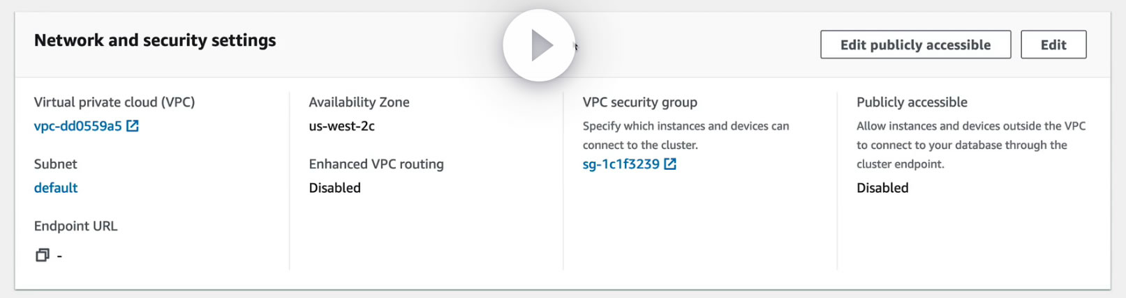Copy the Endpoint URL using the copy icon

[43, 256]
